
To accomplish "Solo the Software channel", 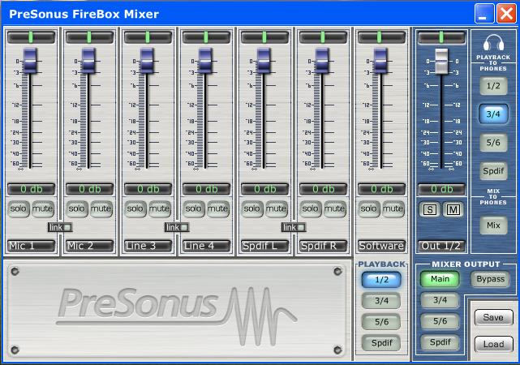I will (x=368, y=208).
